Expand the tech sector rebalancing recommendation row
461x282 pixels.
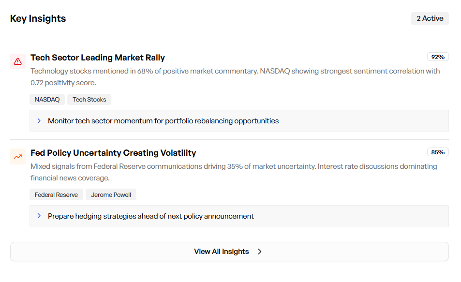click(x=239, y=120)
